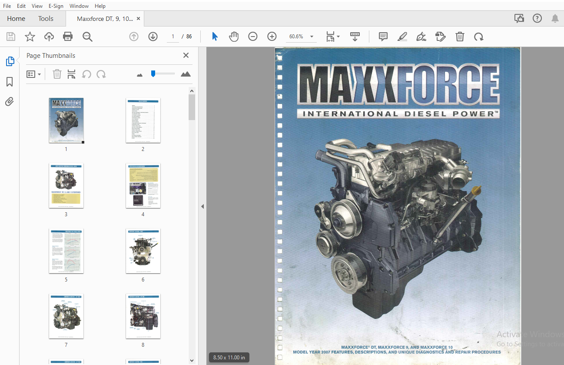
Task: Close the Page Thumbnails panel
Action: point(186,55)
